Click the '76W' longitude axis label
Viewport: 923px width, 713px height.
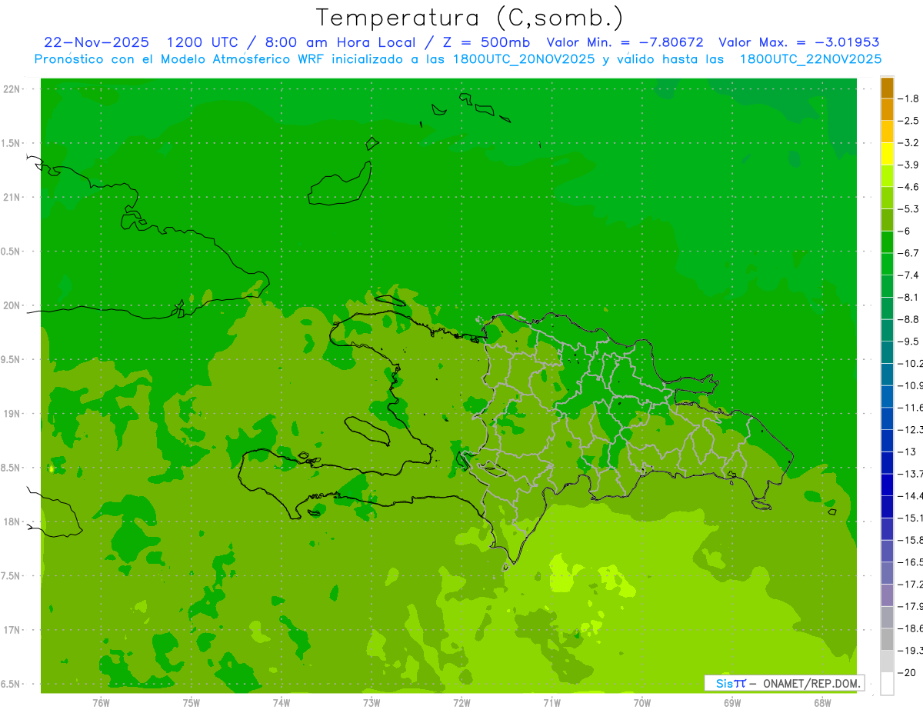point(101,703)
